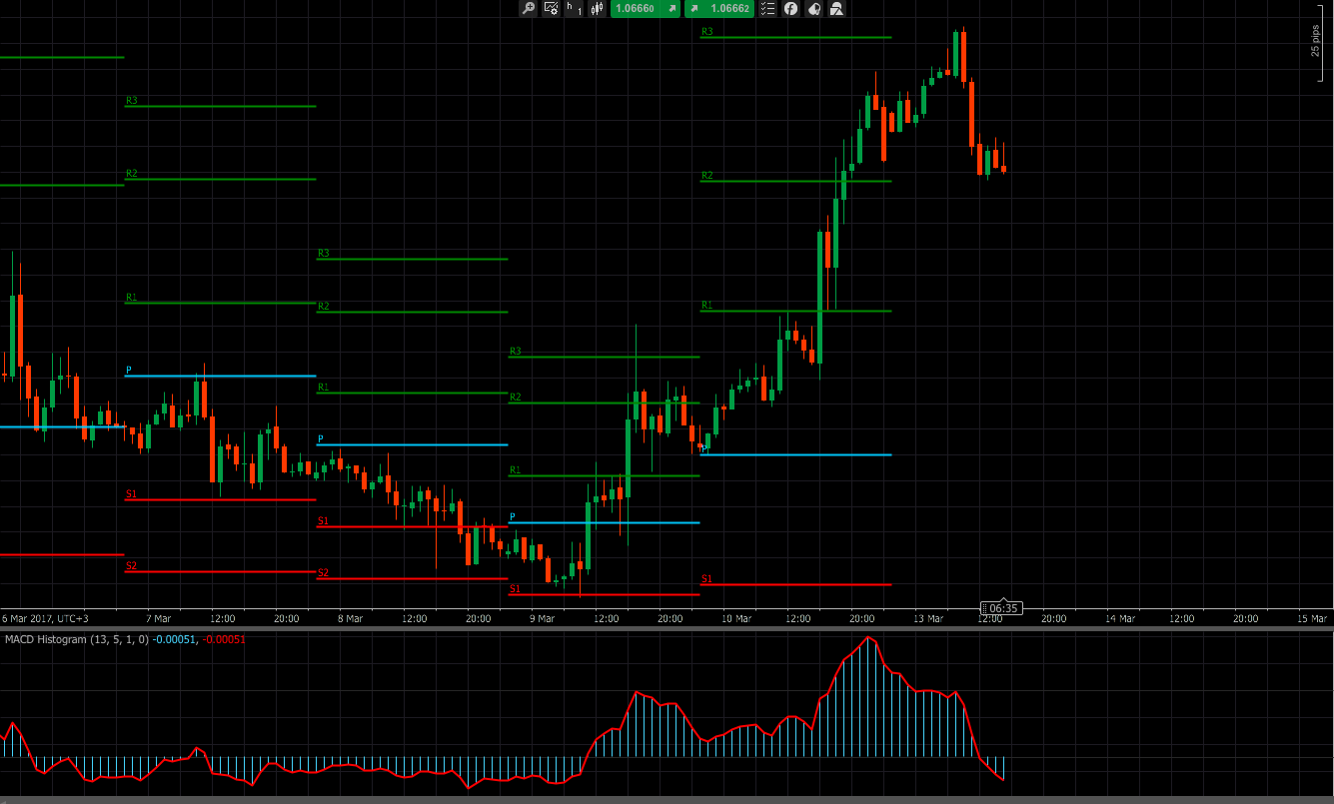Click the S2 pivot label of the 7 Mar session
This screenshot has height=804, width=1334.
[131, 566]
